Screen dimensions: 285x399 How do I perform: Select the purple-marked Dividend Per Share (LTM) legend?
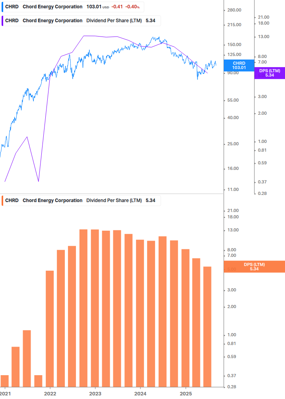pyautogui.click(x=81, y=21)
